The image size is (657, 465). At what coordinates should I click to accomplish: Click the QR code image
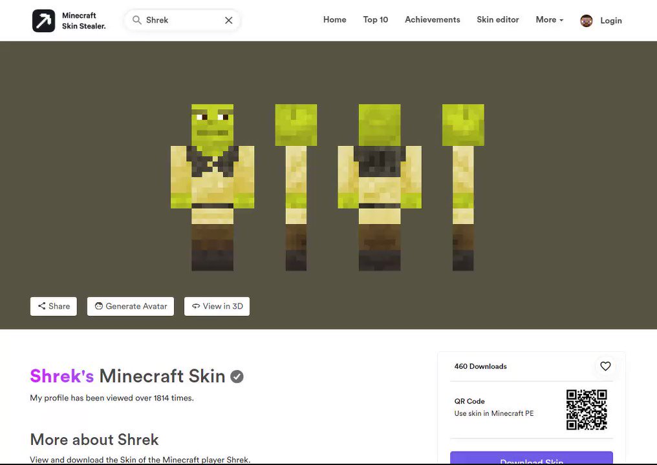point(587,409)
